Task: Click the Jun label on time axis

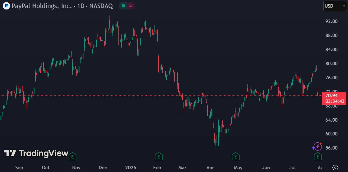Action: pyautogui.click(x=266, y=168)
